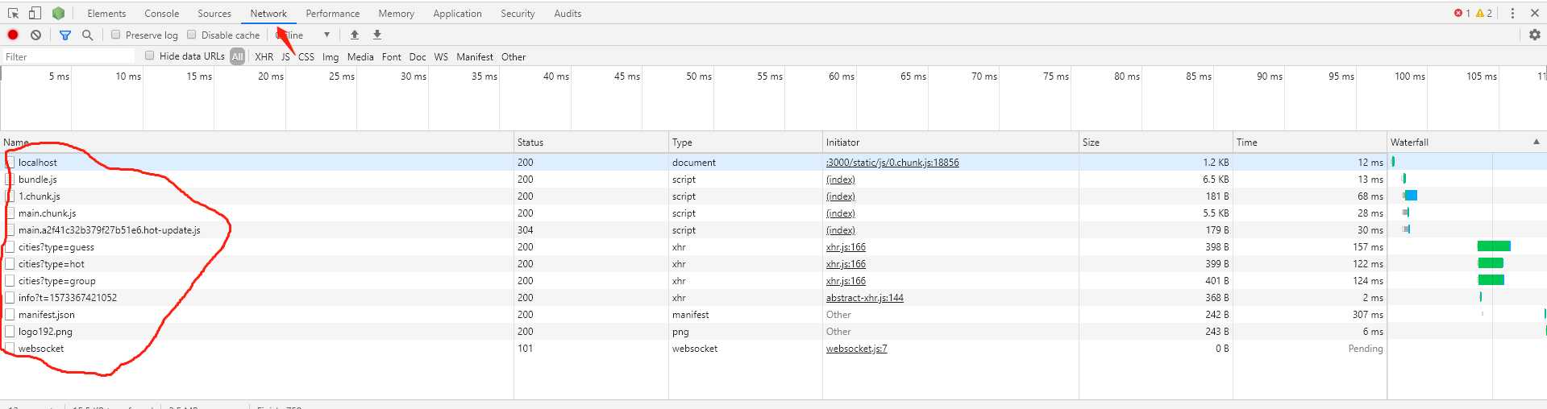
Task: Import HAR file with upload arrow
Action: coord(355,35)
